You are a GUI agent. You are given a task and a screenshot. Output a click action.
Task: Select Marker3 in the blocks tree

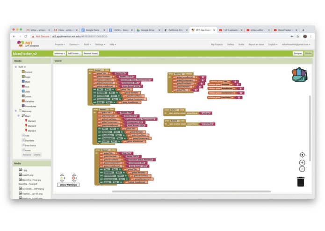point(30,131)
